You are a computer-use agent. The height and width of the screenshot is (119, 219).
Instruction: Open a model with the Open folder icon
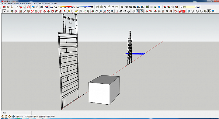(8, 7)
